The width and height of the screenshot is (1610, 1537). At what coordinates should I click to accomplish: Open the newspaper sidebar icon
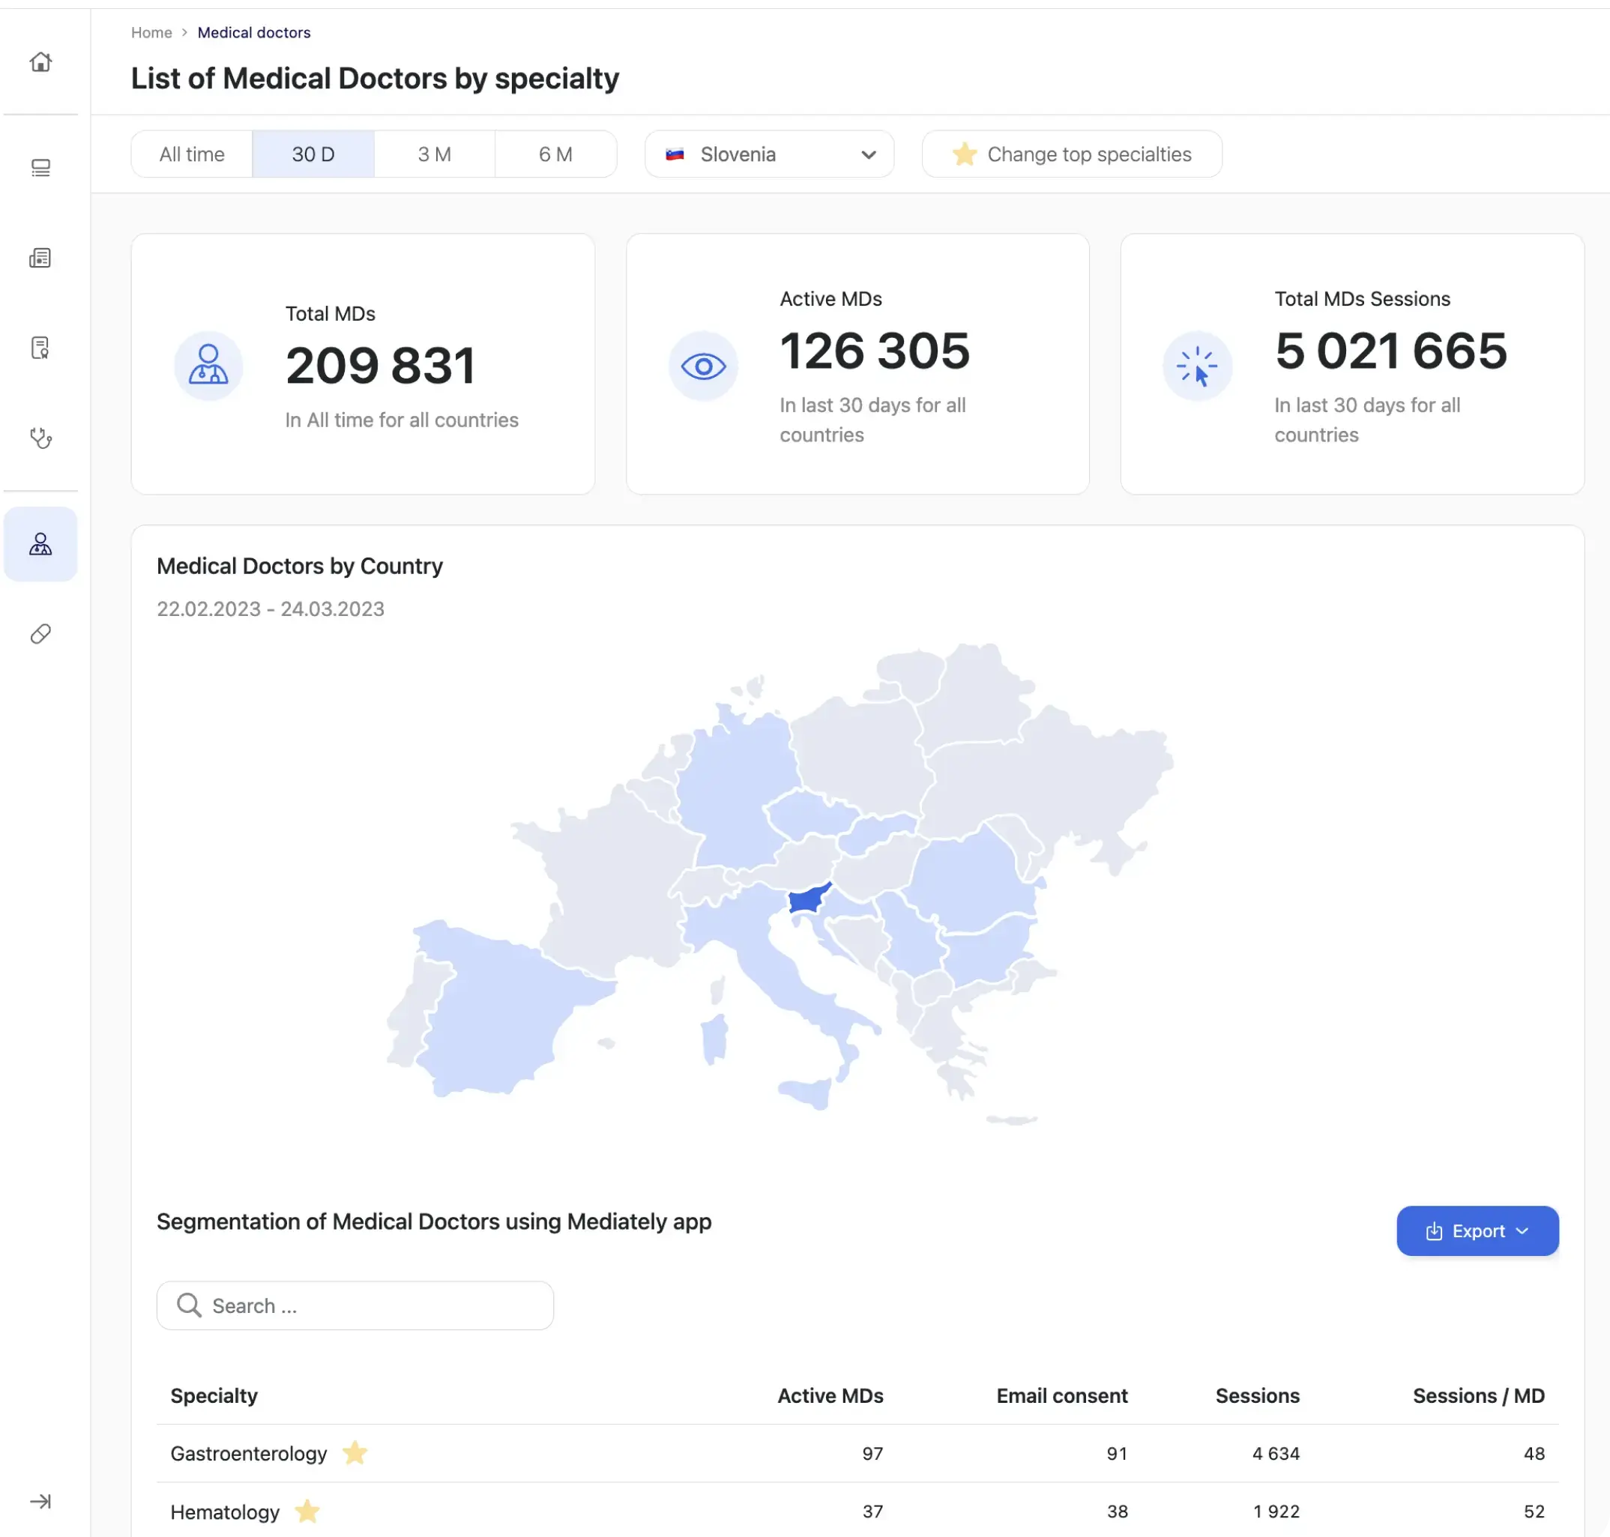pyautogui.click(x=40, y=258)
